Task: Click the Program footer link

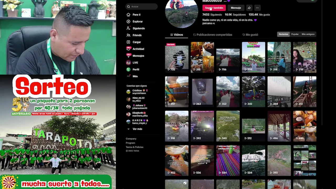Action: pos(130,143)
